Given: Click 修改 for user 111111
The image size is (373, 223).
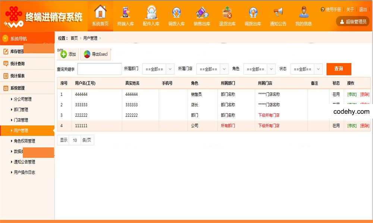Looking at the screenshot, I should [x=352, y=126].
